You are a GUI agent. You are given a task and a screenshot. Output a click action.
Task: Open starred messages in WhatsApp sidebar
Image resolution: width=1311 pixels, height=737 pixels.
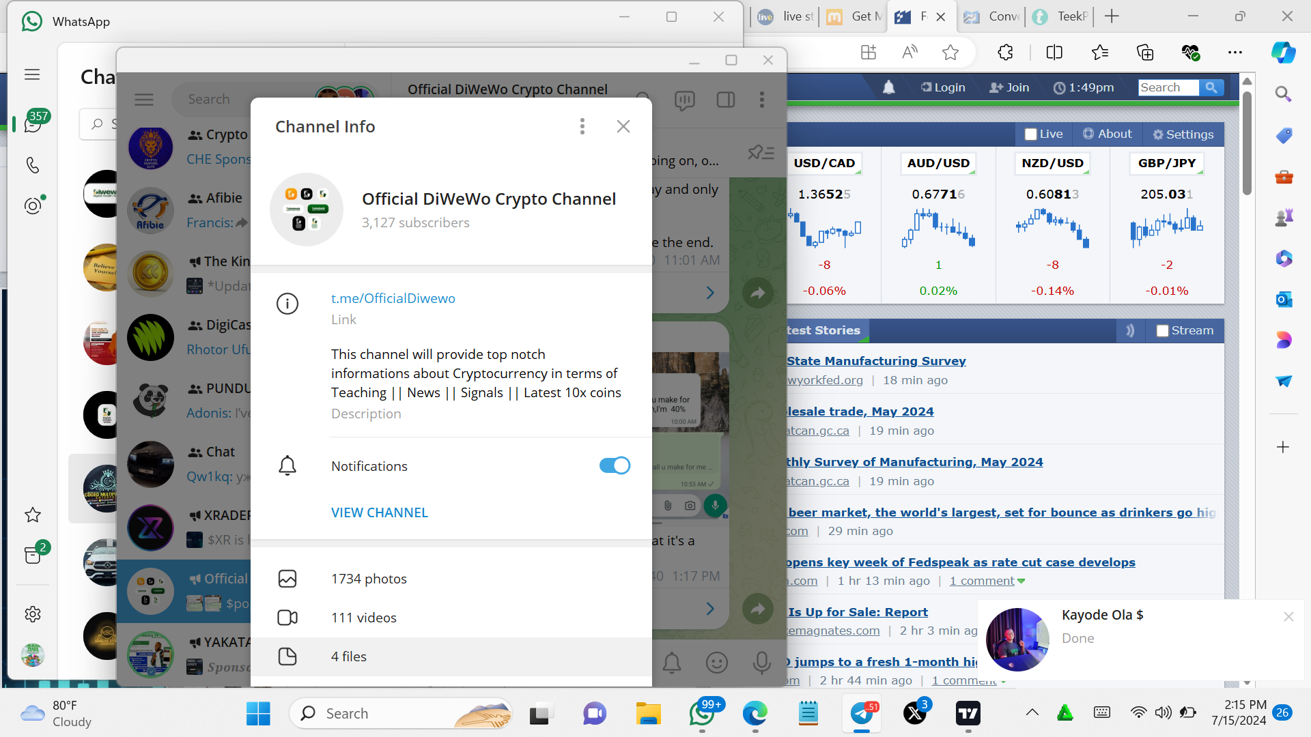coord(32,515)
